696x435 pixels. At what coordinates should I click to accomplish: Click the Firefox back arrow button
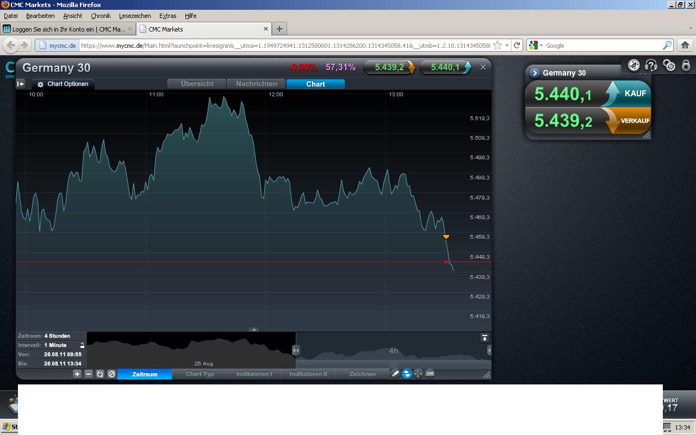[x=10, y=45]
